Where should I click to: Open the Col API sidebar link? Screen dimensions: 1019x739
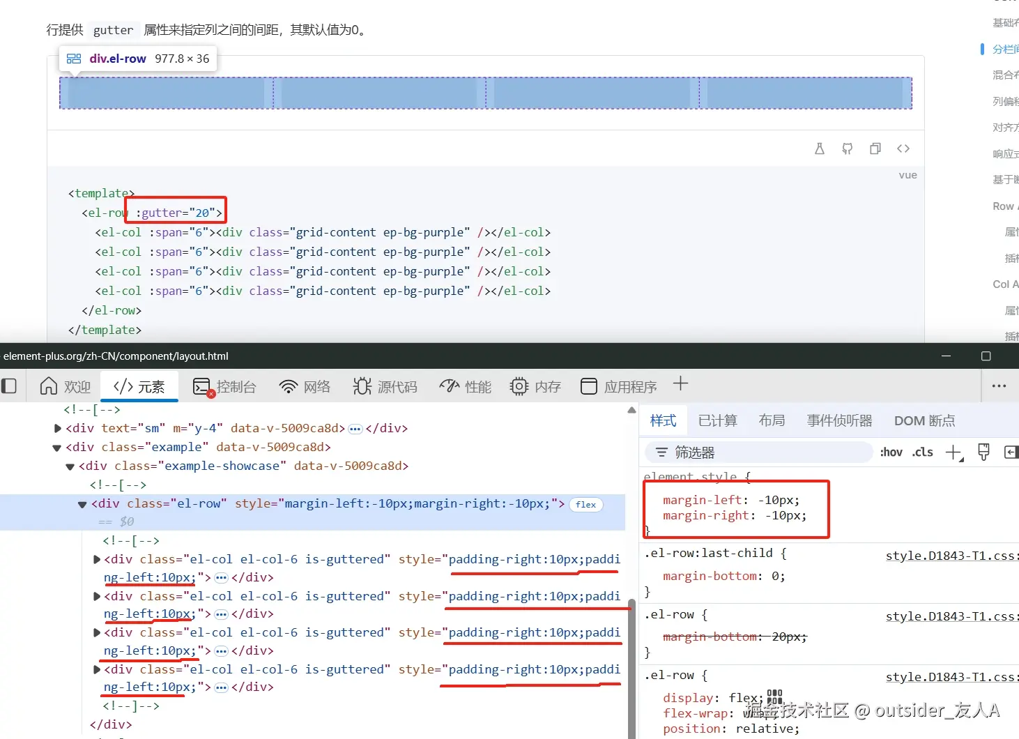pos(1006,284)
